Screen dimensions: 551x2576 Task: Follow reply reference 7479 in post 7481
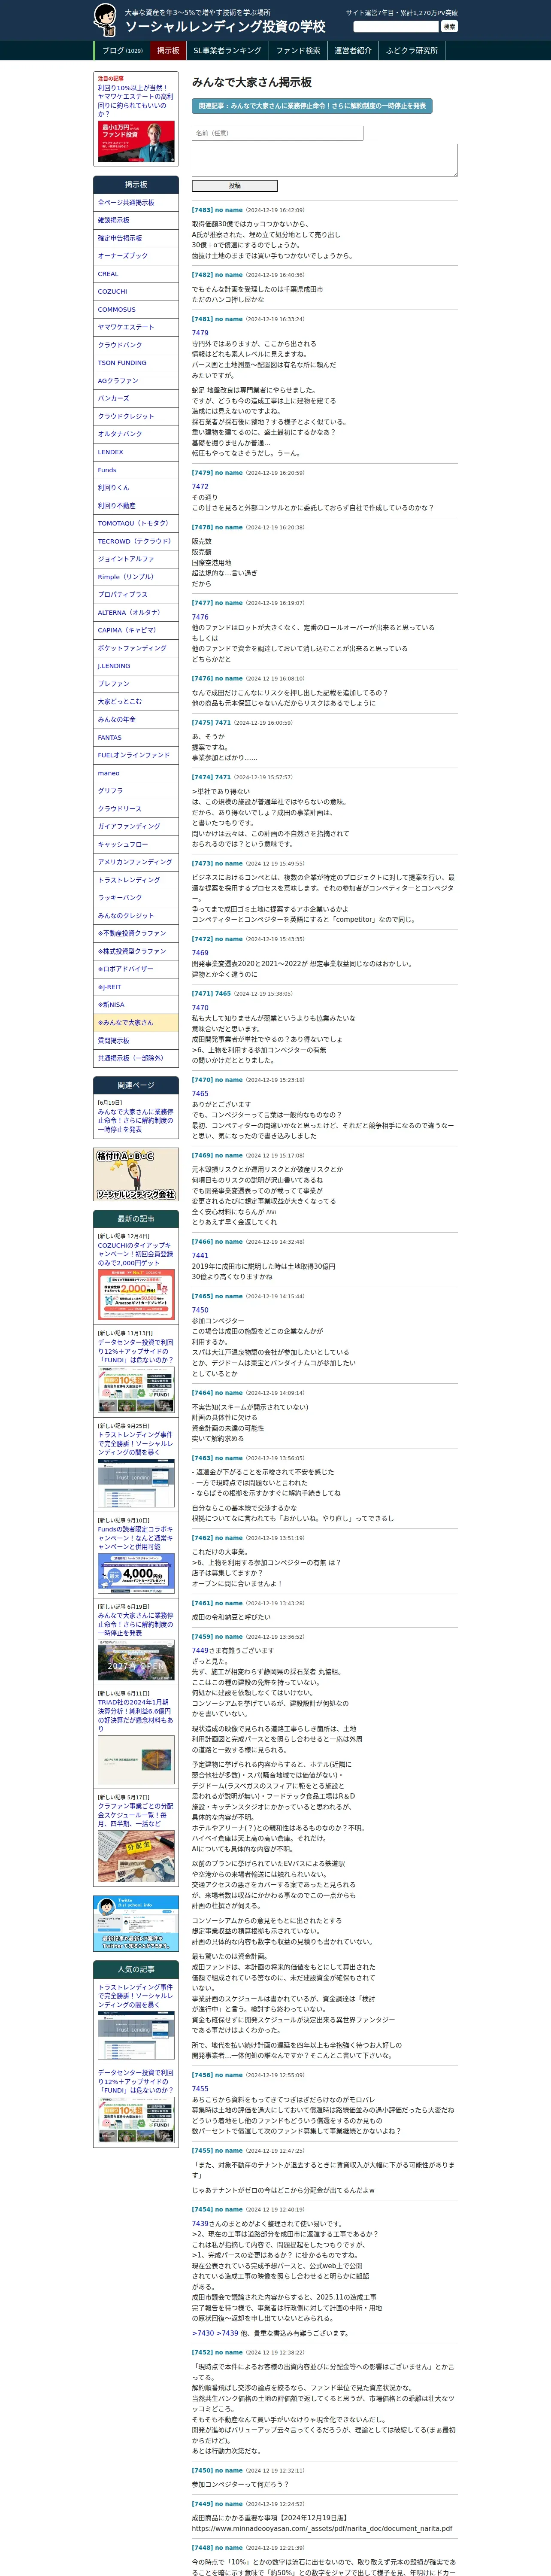[200, 333]
